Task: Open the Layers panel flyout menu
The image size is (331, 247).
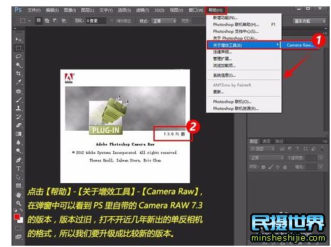Action: [x=325, y=141]
